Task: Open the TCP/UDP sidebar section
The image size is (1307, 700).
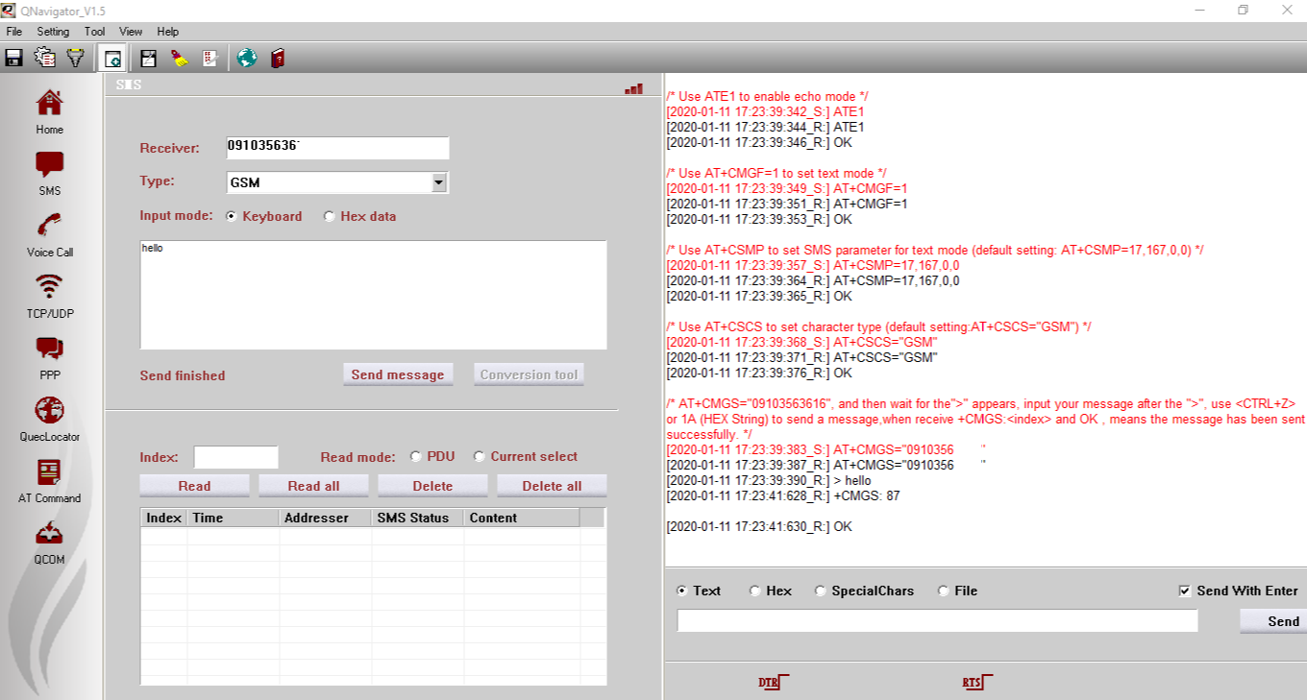Action: 49,296
